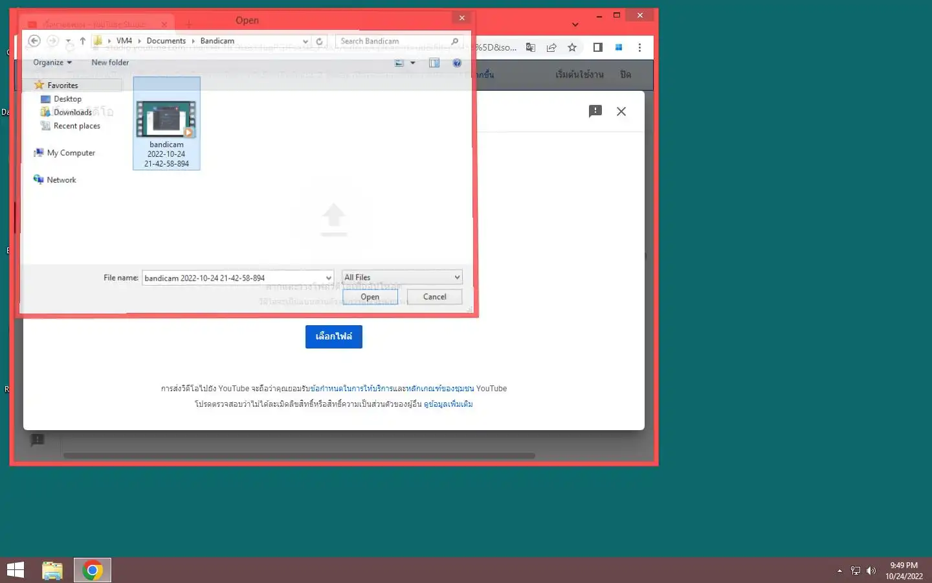
Task: Open Desktop in navigation pane
Action: click(x=67, y=99)
